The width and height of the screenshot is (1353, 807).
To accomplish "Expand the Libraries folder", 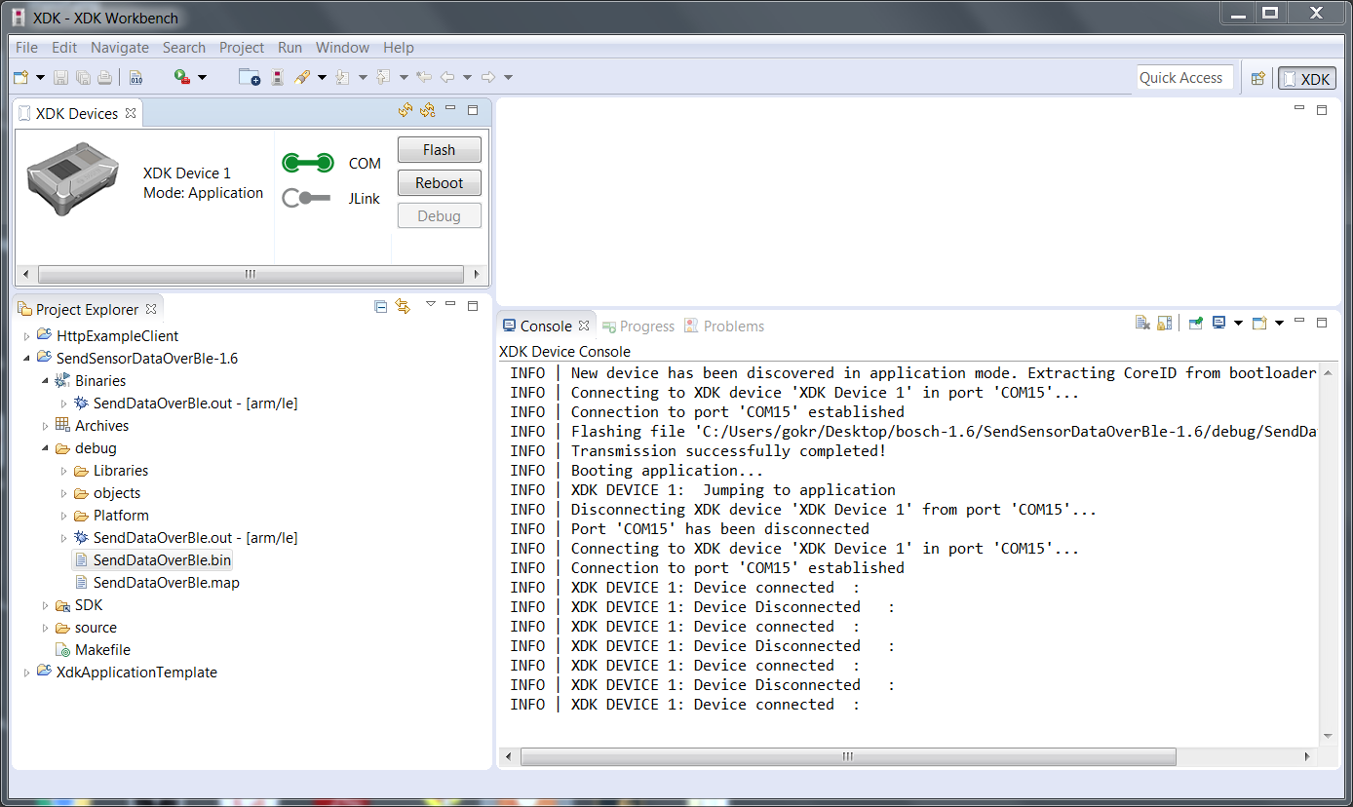I will pyautogui.click(x=64, y=471).
